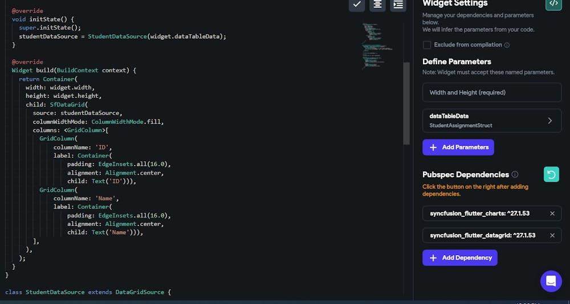Click the checkmark save icon above the editor
570x304 pixels.
(357, 5)
